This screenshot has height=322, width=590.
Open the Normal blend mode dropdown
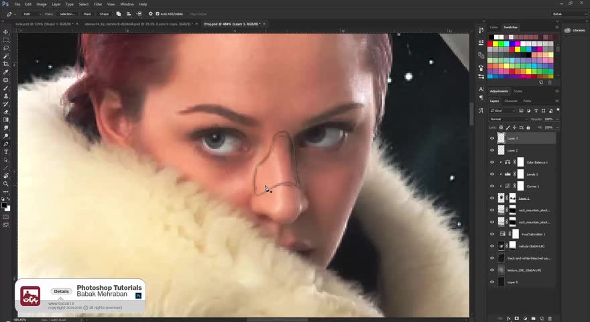point(508,119)
